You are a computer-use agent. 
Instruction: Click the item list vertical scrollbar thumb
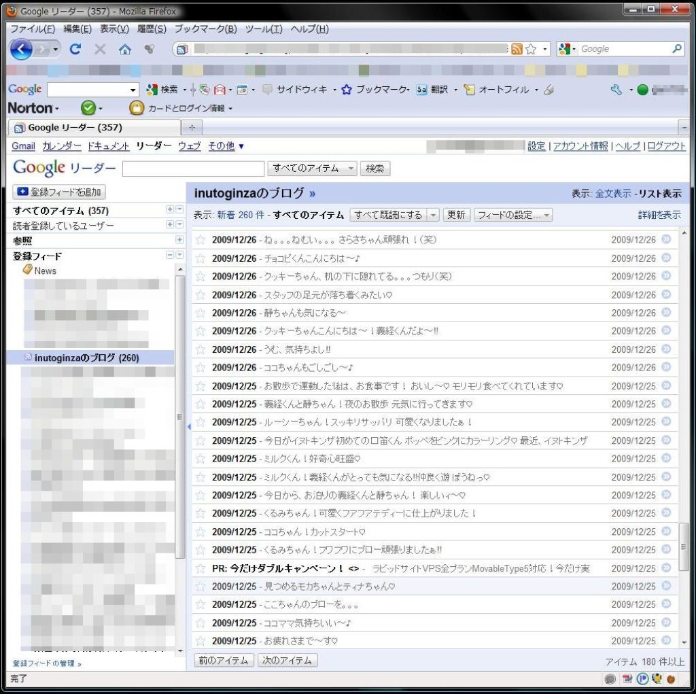684,547
